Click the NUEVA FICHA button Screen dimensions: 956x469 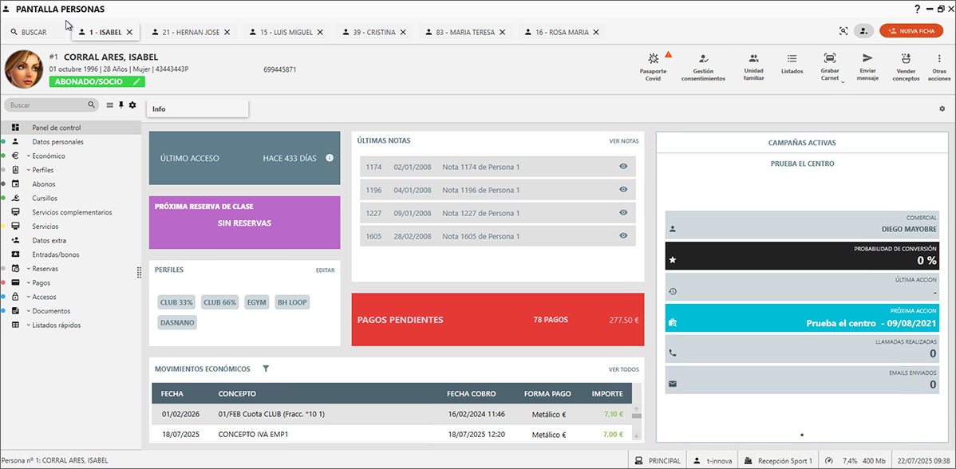911,31
